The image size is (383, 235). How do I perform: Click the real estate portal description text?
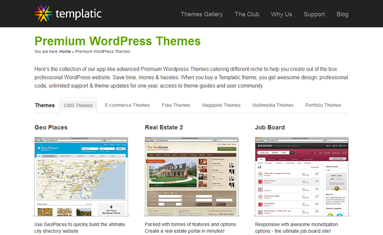[x=191, y=228]
